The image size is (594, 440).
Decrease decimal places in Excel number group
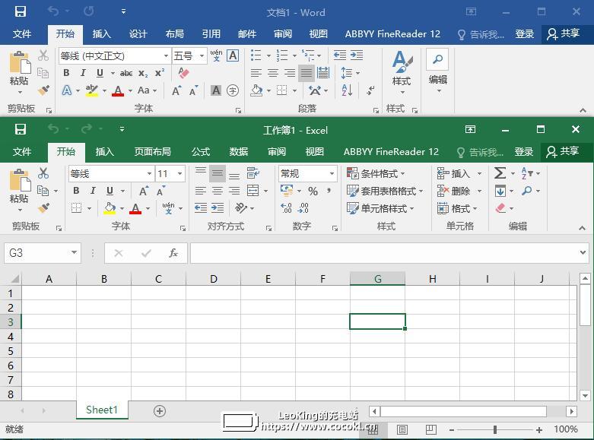pyautogui.click(x=303, y=208)
